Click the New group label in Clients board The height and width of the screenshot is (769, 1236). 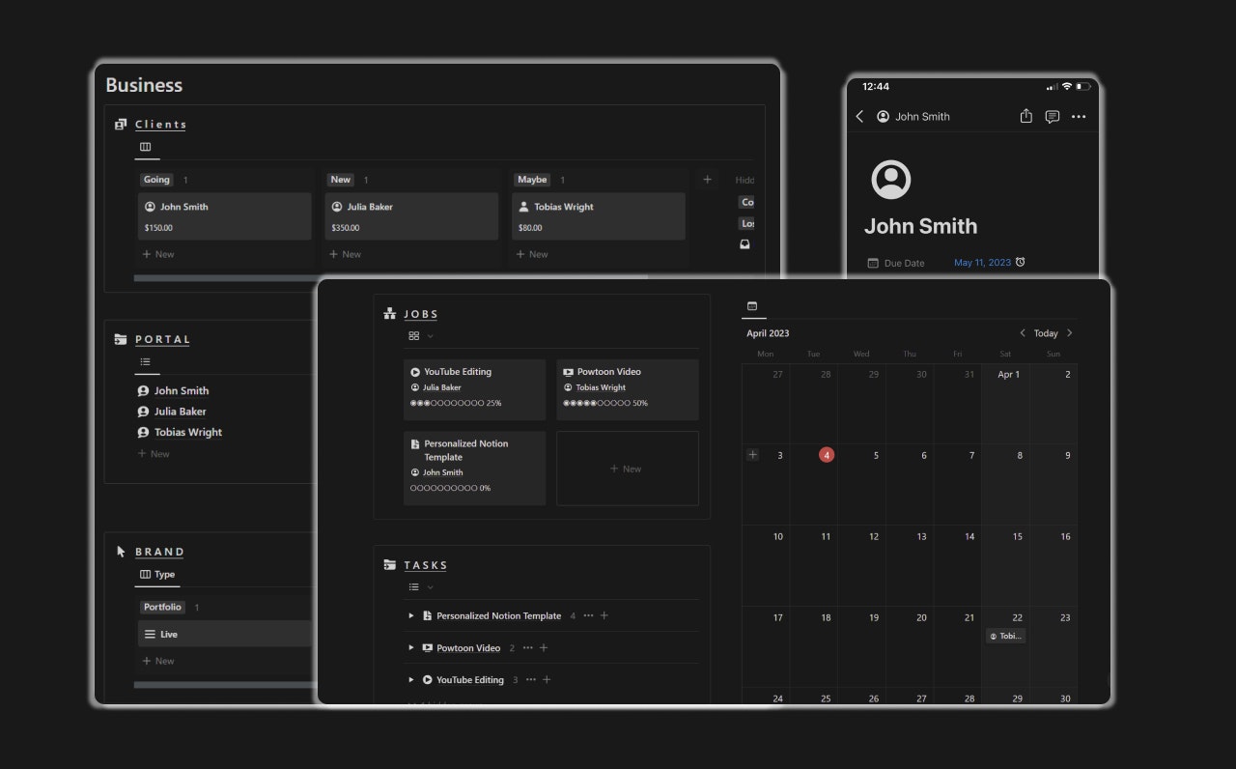point(341,180)
